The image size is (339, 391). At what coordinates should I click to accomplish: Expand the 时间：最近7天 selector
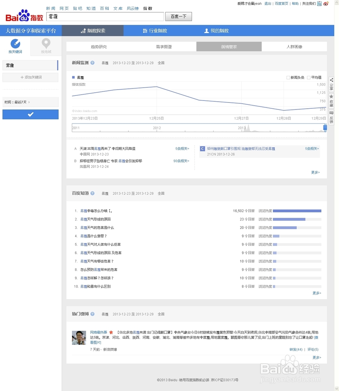pos(31,102)
